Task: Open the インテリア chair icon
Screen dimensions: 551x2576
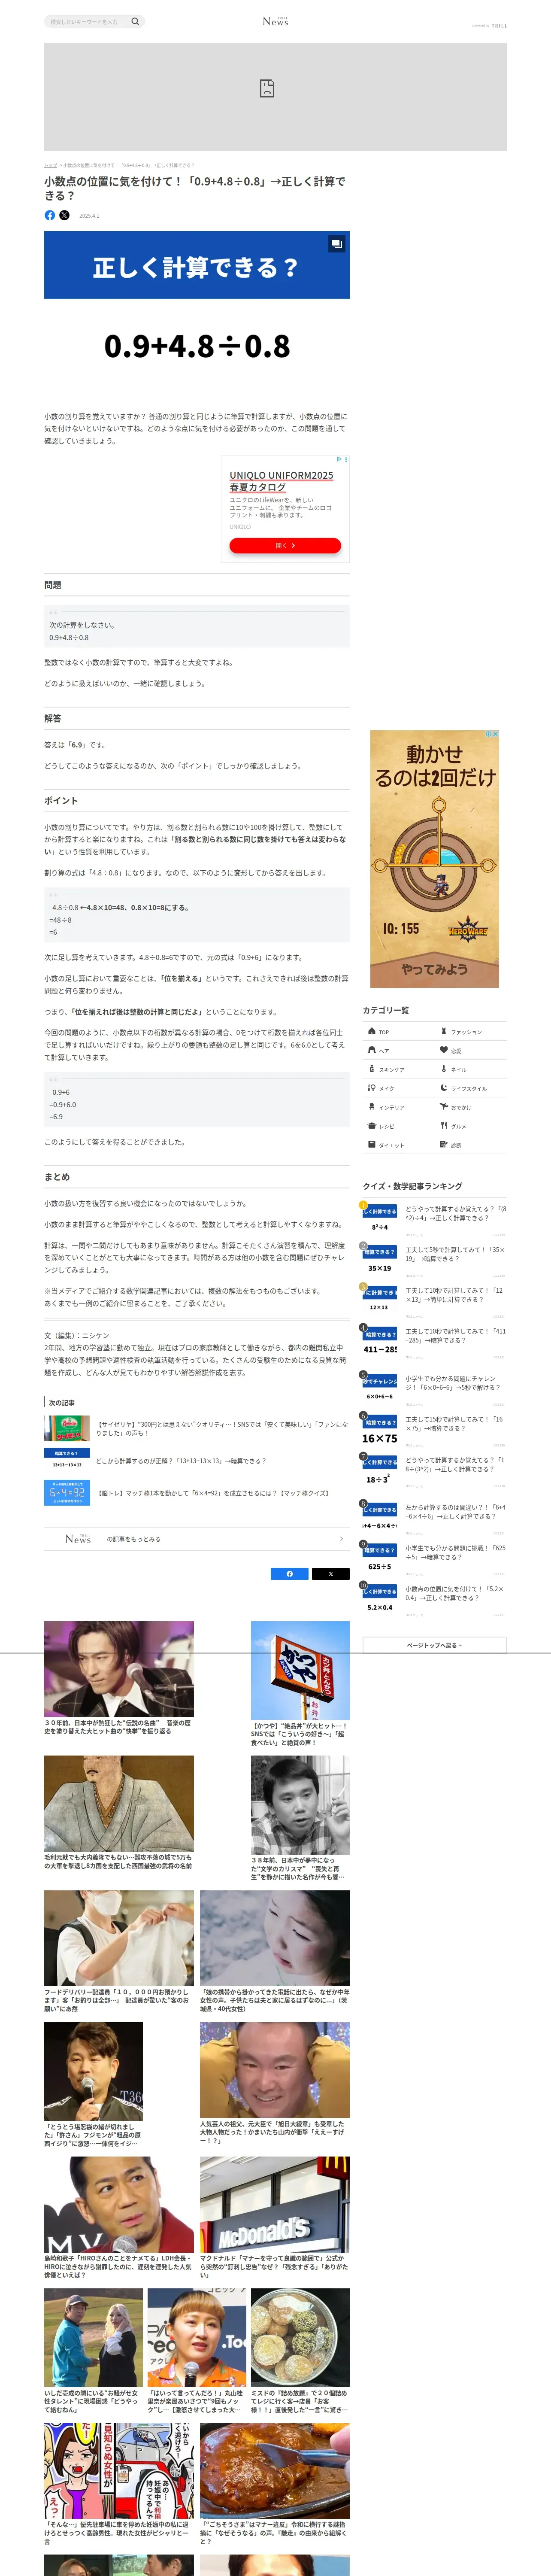Action: [x=372, y=1107]
